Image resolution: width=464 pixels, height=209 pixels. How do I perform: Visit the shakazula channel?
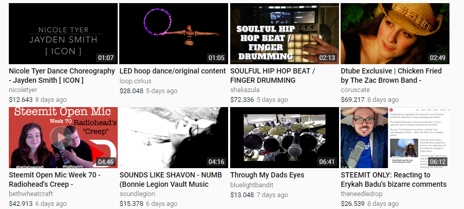[245, 89]
